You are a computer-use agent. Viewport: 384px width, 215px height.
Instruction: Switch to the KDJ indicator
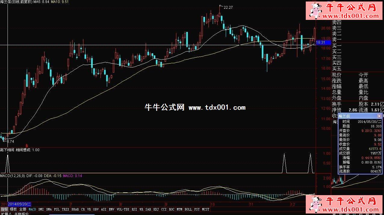(x=156, y=209)
